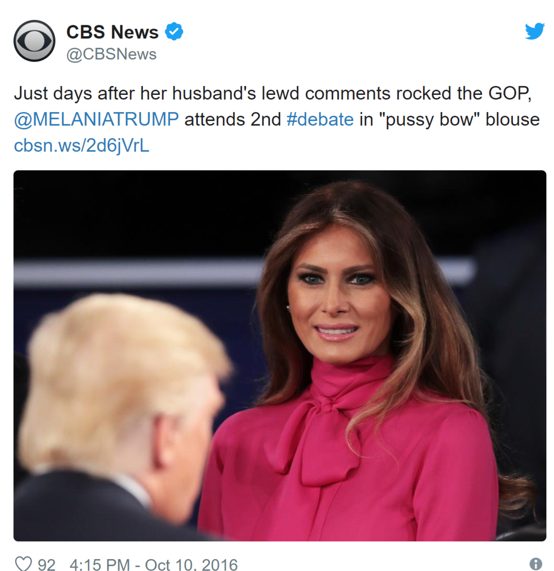
Task: Open the Twitter Ads info icon
Action: point(536,564)
